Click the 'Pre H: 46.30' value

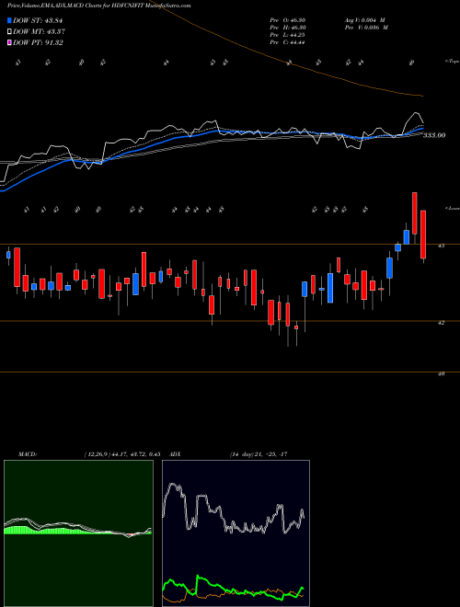[x=288, y=28]
